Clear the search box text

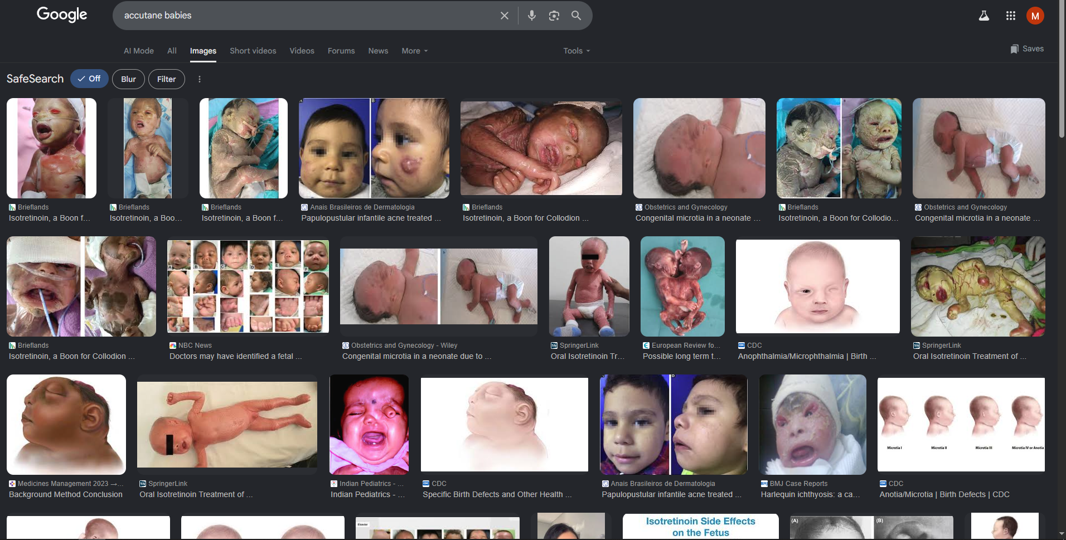coord(504,16)
